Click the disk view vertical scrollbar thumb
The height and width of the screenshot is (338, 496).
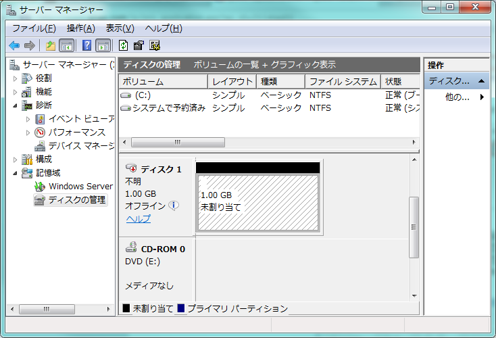[414, 227]
